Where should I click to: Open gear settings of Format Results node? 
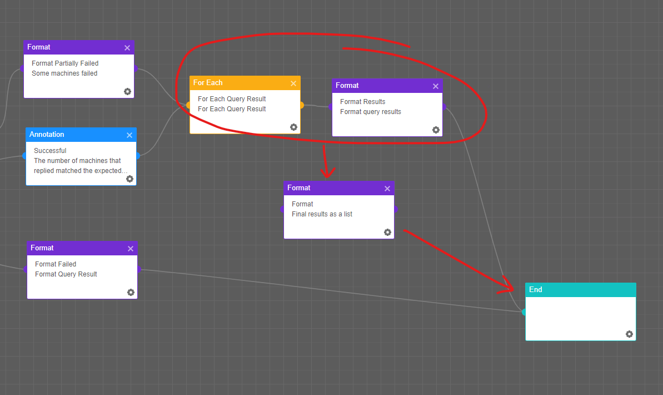[x=436, y=130]
